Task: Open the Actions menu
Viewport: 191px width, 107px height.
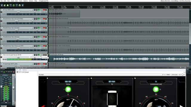Action: 31,1
